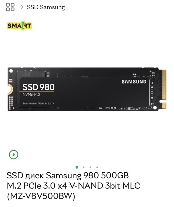Click the breadcrumb chevron arrow
Viewport: 174px width, 207px height.
(x=22, y=7)
